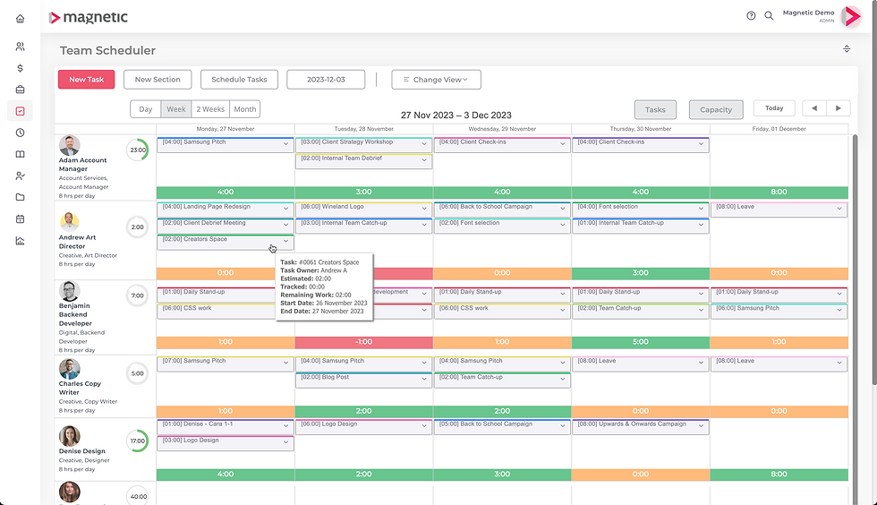This screenshot has height=505, width=877.
Task: Expand the Upwards & Onwards Campaign chevron
Action: click(x=701, y=426)
